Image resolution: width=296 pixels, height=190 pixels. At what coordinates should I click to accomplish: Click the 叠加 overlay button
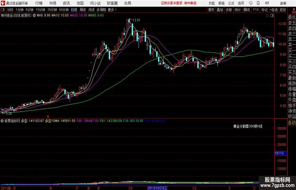(x=220, y=10)
